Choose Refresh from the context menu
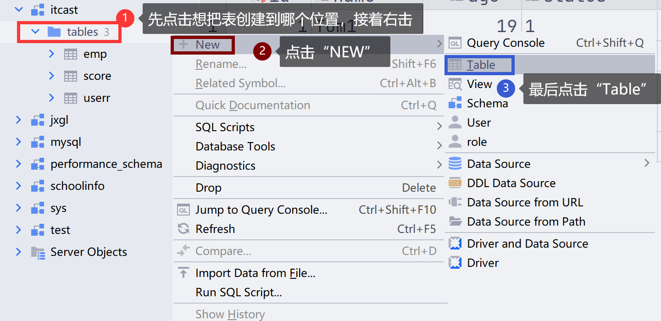The width and height of the screenshot is (661, 321). pyautogui.click(x=308, y=229)
